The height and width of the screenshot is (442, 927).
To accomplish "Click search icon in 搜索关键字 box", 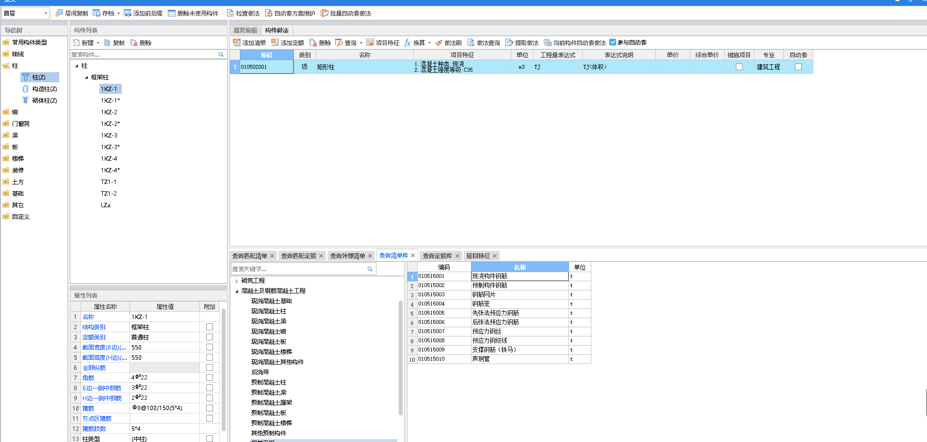I will point(370,269).
